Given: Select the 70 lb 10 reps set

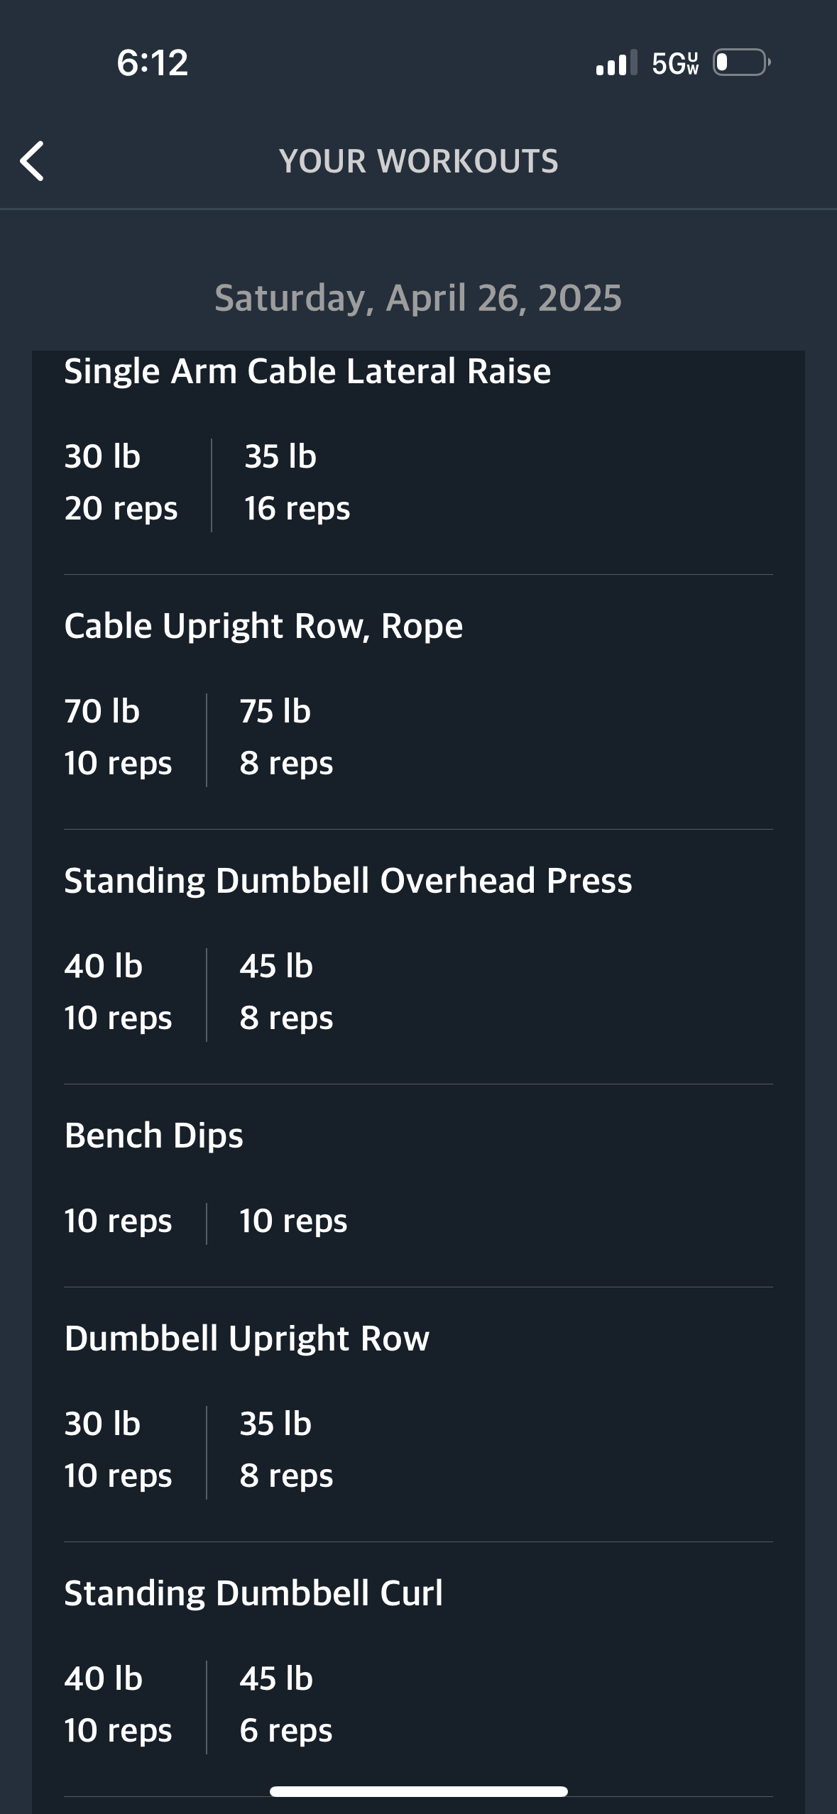Looking at the screenshot, I should [x=118, y=737].
